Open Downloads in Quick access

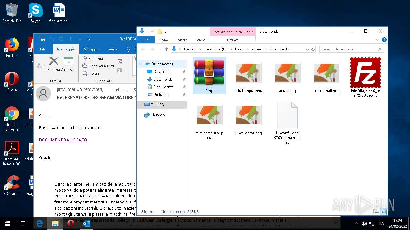[163, 79]
